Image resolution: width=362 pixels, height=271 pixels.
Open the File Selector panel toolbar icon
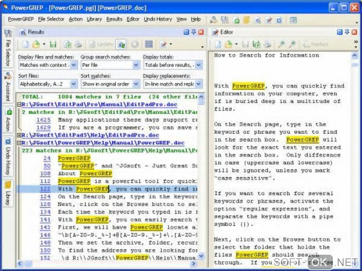[x=225, y=20]
